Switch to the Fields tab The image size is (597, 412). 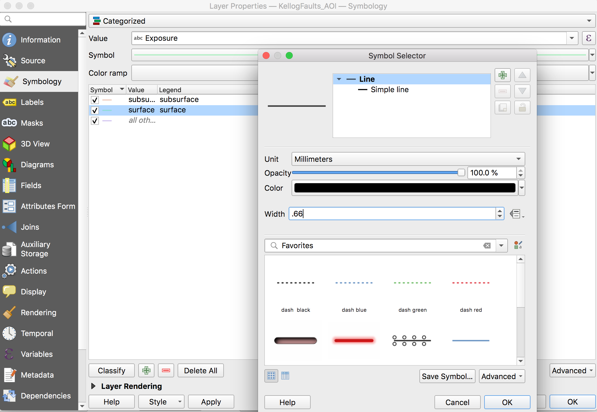31,185
